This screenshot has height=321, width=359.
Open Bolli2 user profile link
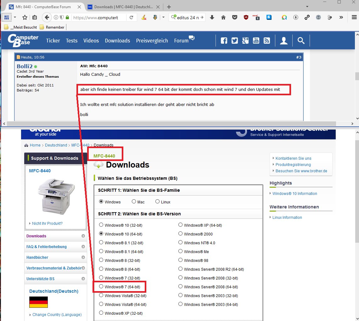[25, 66]
